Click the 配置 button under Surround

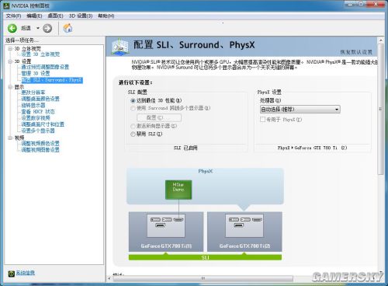click(x=159, y=117)
